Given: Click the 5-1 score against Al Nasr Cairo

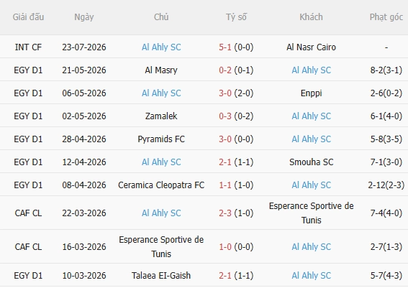Looking at the screenshot, I should pyautogui.click(x=225, y=47).
